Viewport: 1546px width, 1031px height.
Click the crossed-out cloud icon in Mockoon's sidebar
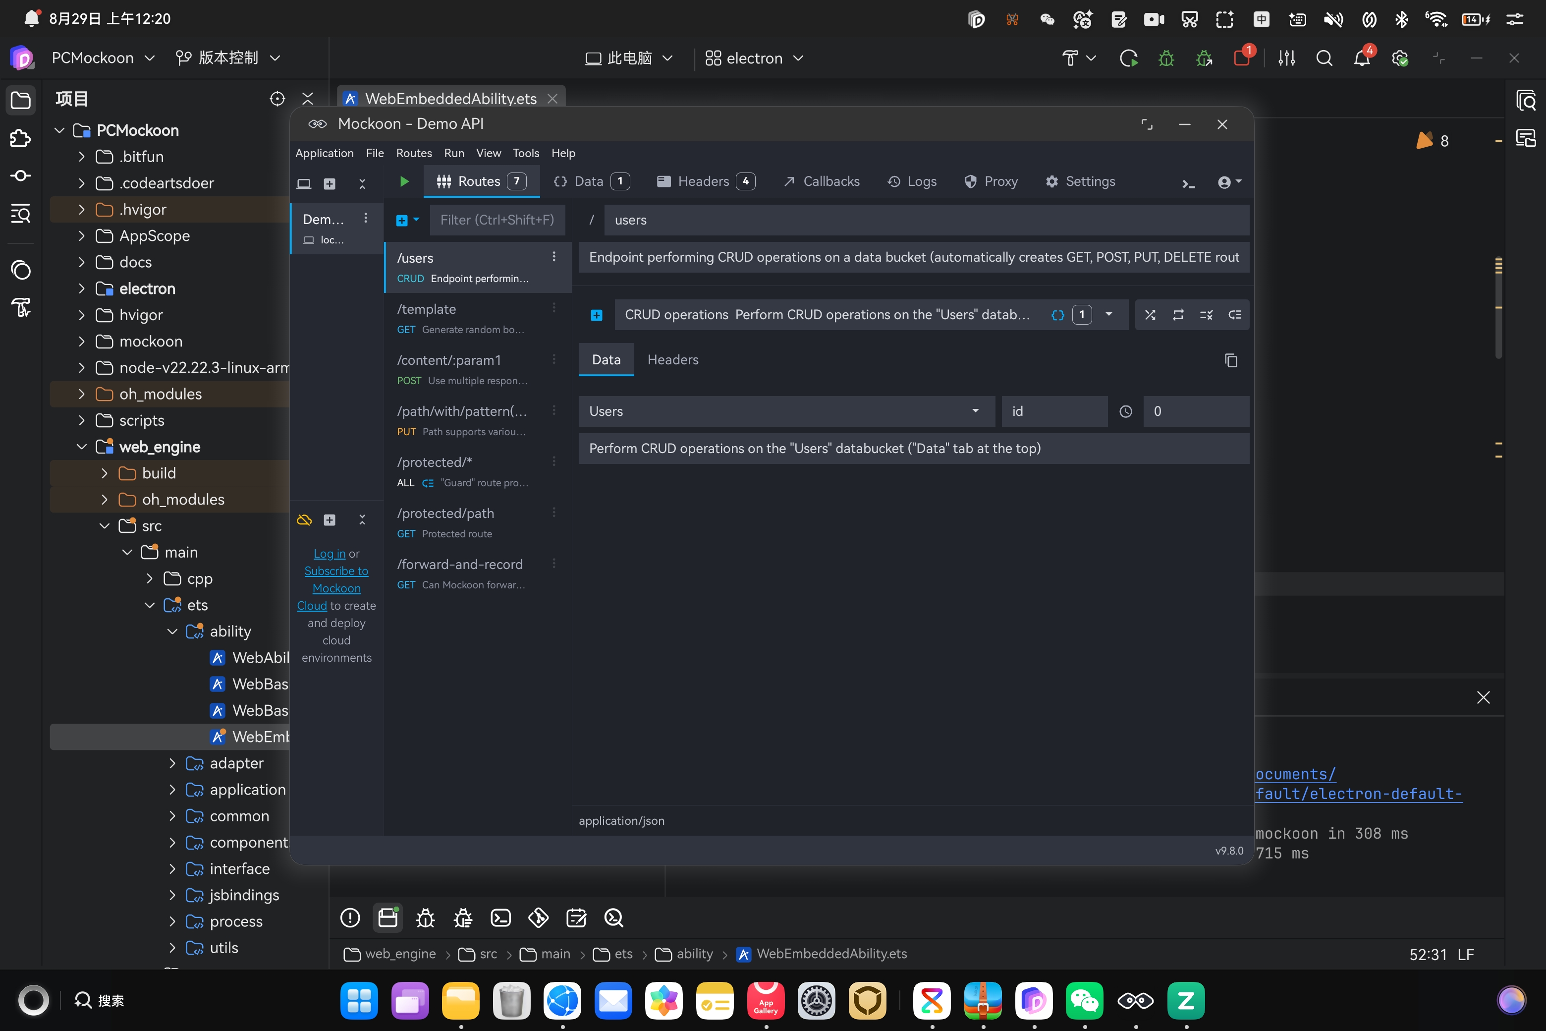304,520
